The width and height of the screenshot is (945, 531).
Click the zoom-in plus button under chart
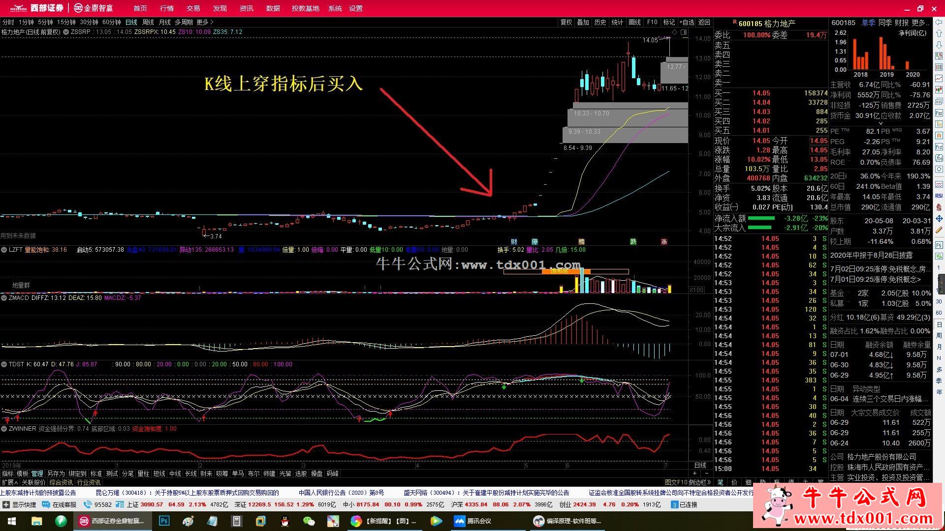[694, 473]
